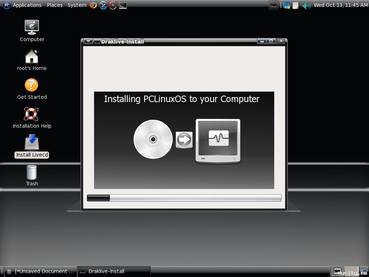Click the computer monitor image in installer
Screen dimensions: 369x277
[218, 141]
